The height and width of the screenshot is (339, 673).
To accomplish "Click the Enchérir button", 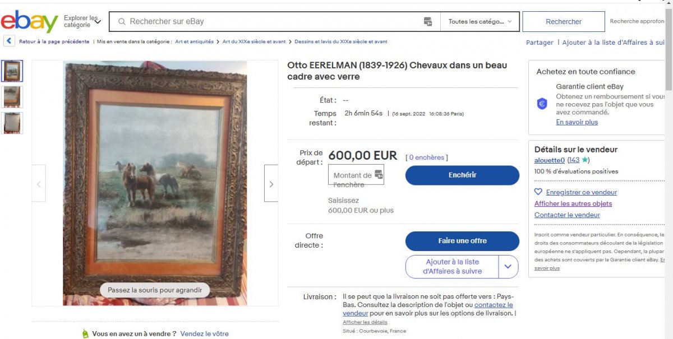I will point(462,175).
